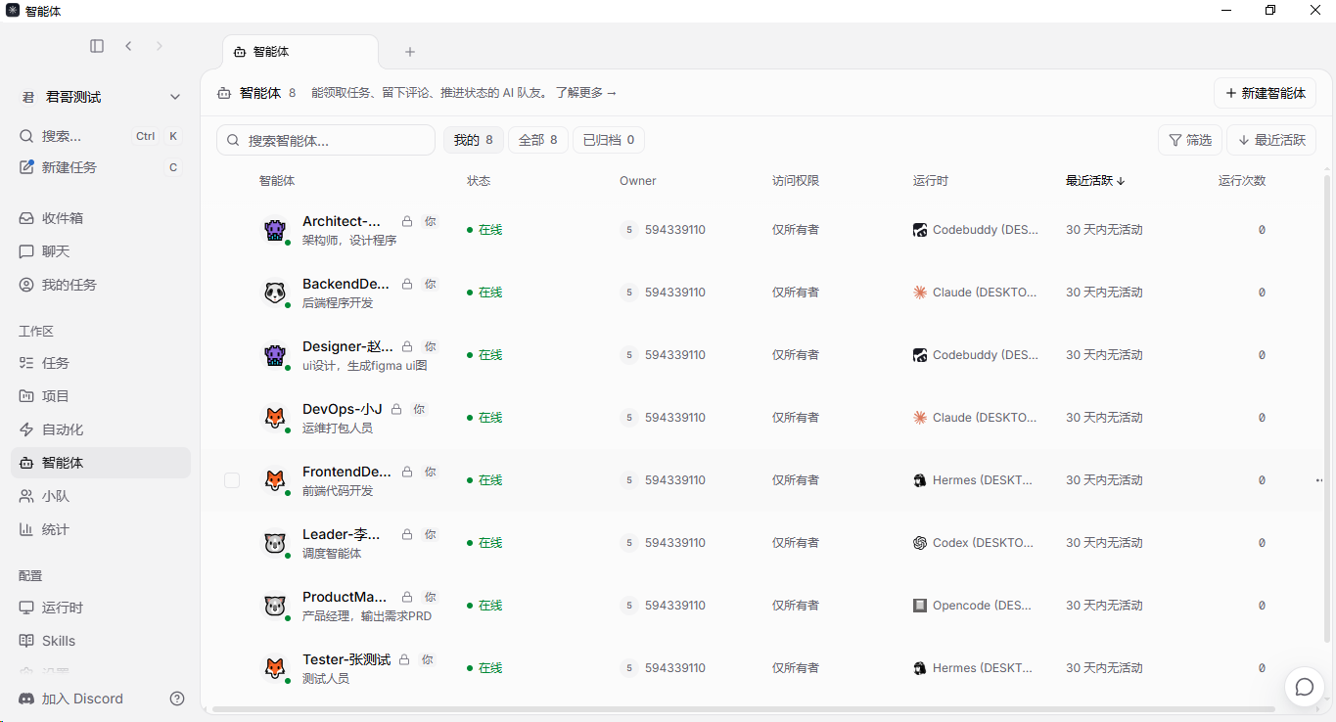Click ProductMa agent koala avatar

275,606
